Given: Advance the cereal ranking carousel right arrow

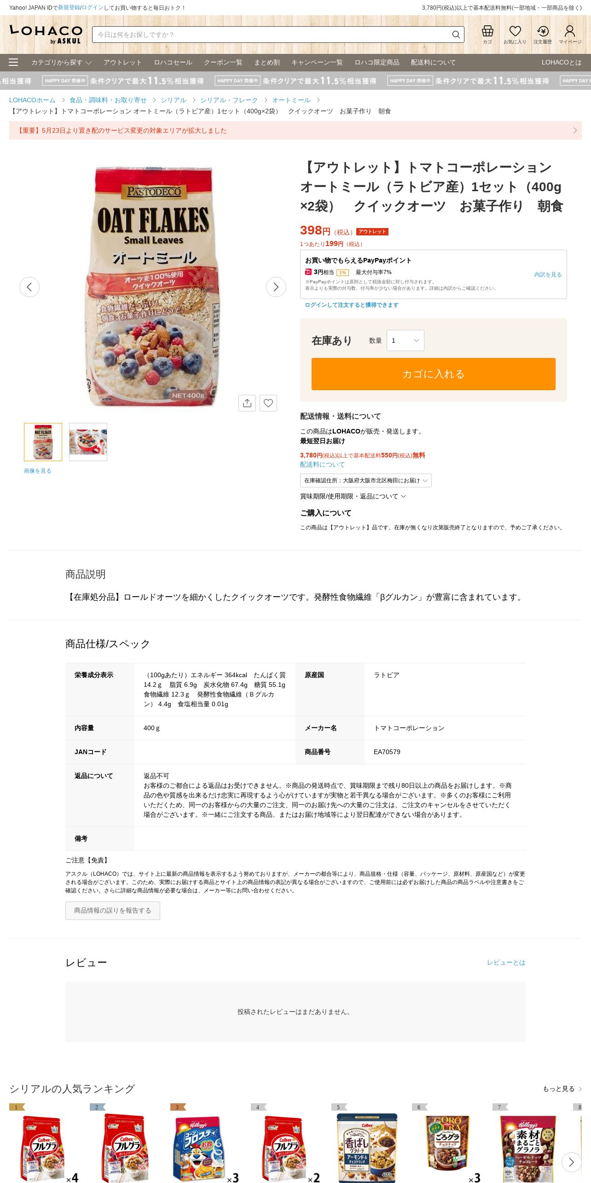Looking at the screenshot, I should [x=571, y=1162].
